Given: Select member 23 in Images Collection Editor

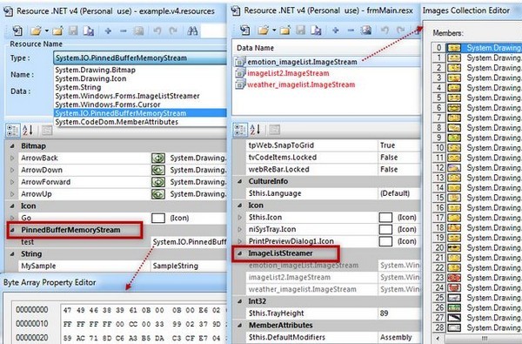Looking at the screenshot, I should coord(477,278).
